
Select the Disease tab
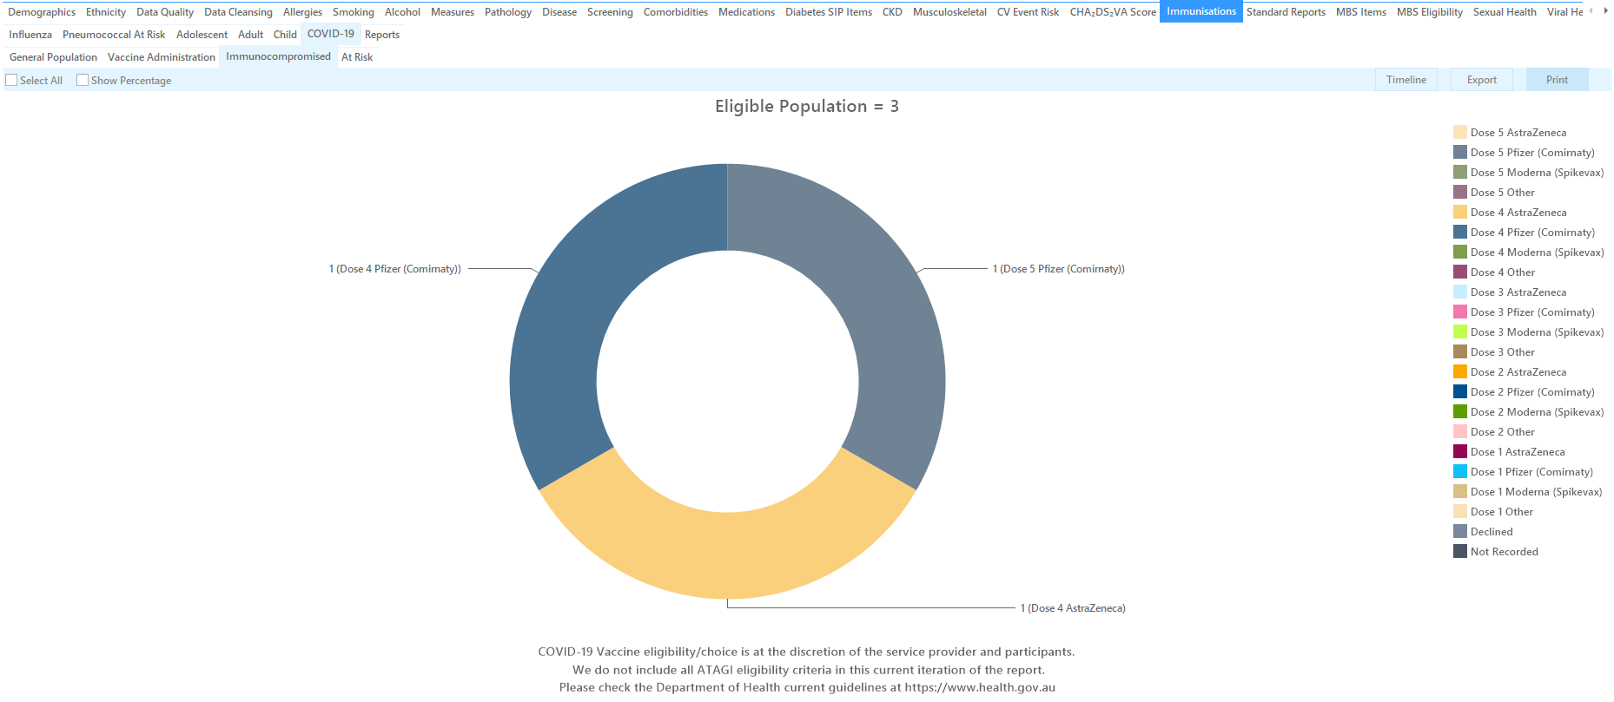(x=559, y=12)
